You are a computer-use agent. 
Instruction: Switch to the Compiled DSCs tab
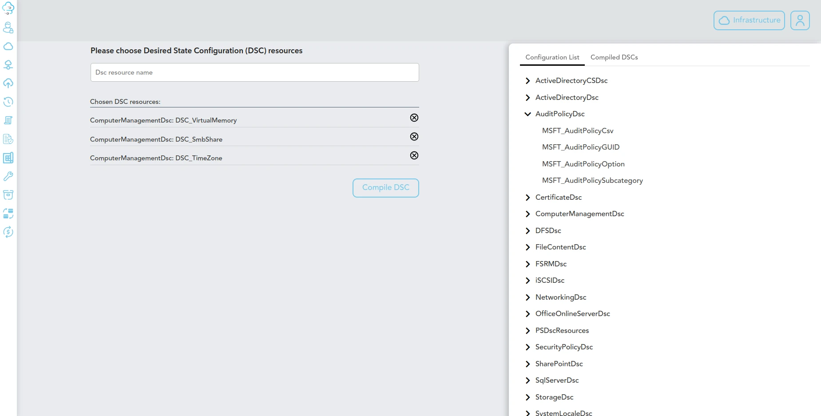coord(614,57)
